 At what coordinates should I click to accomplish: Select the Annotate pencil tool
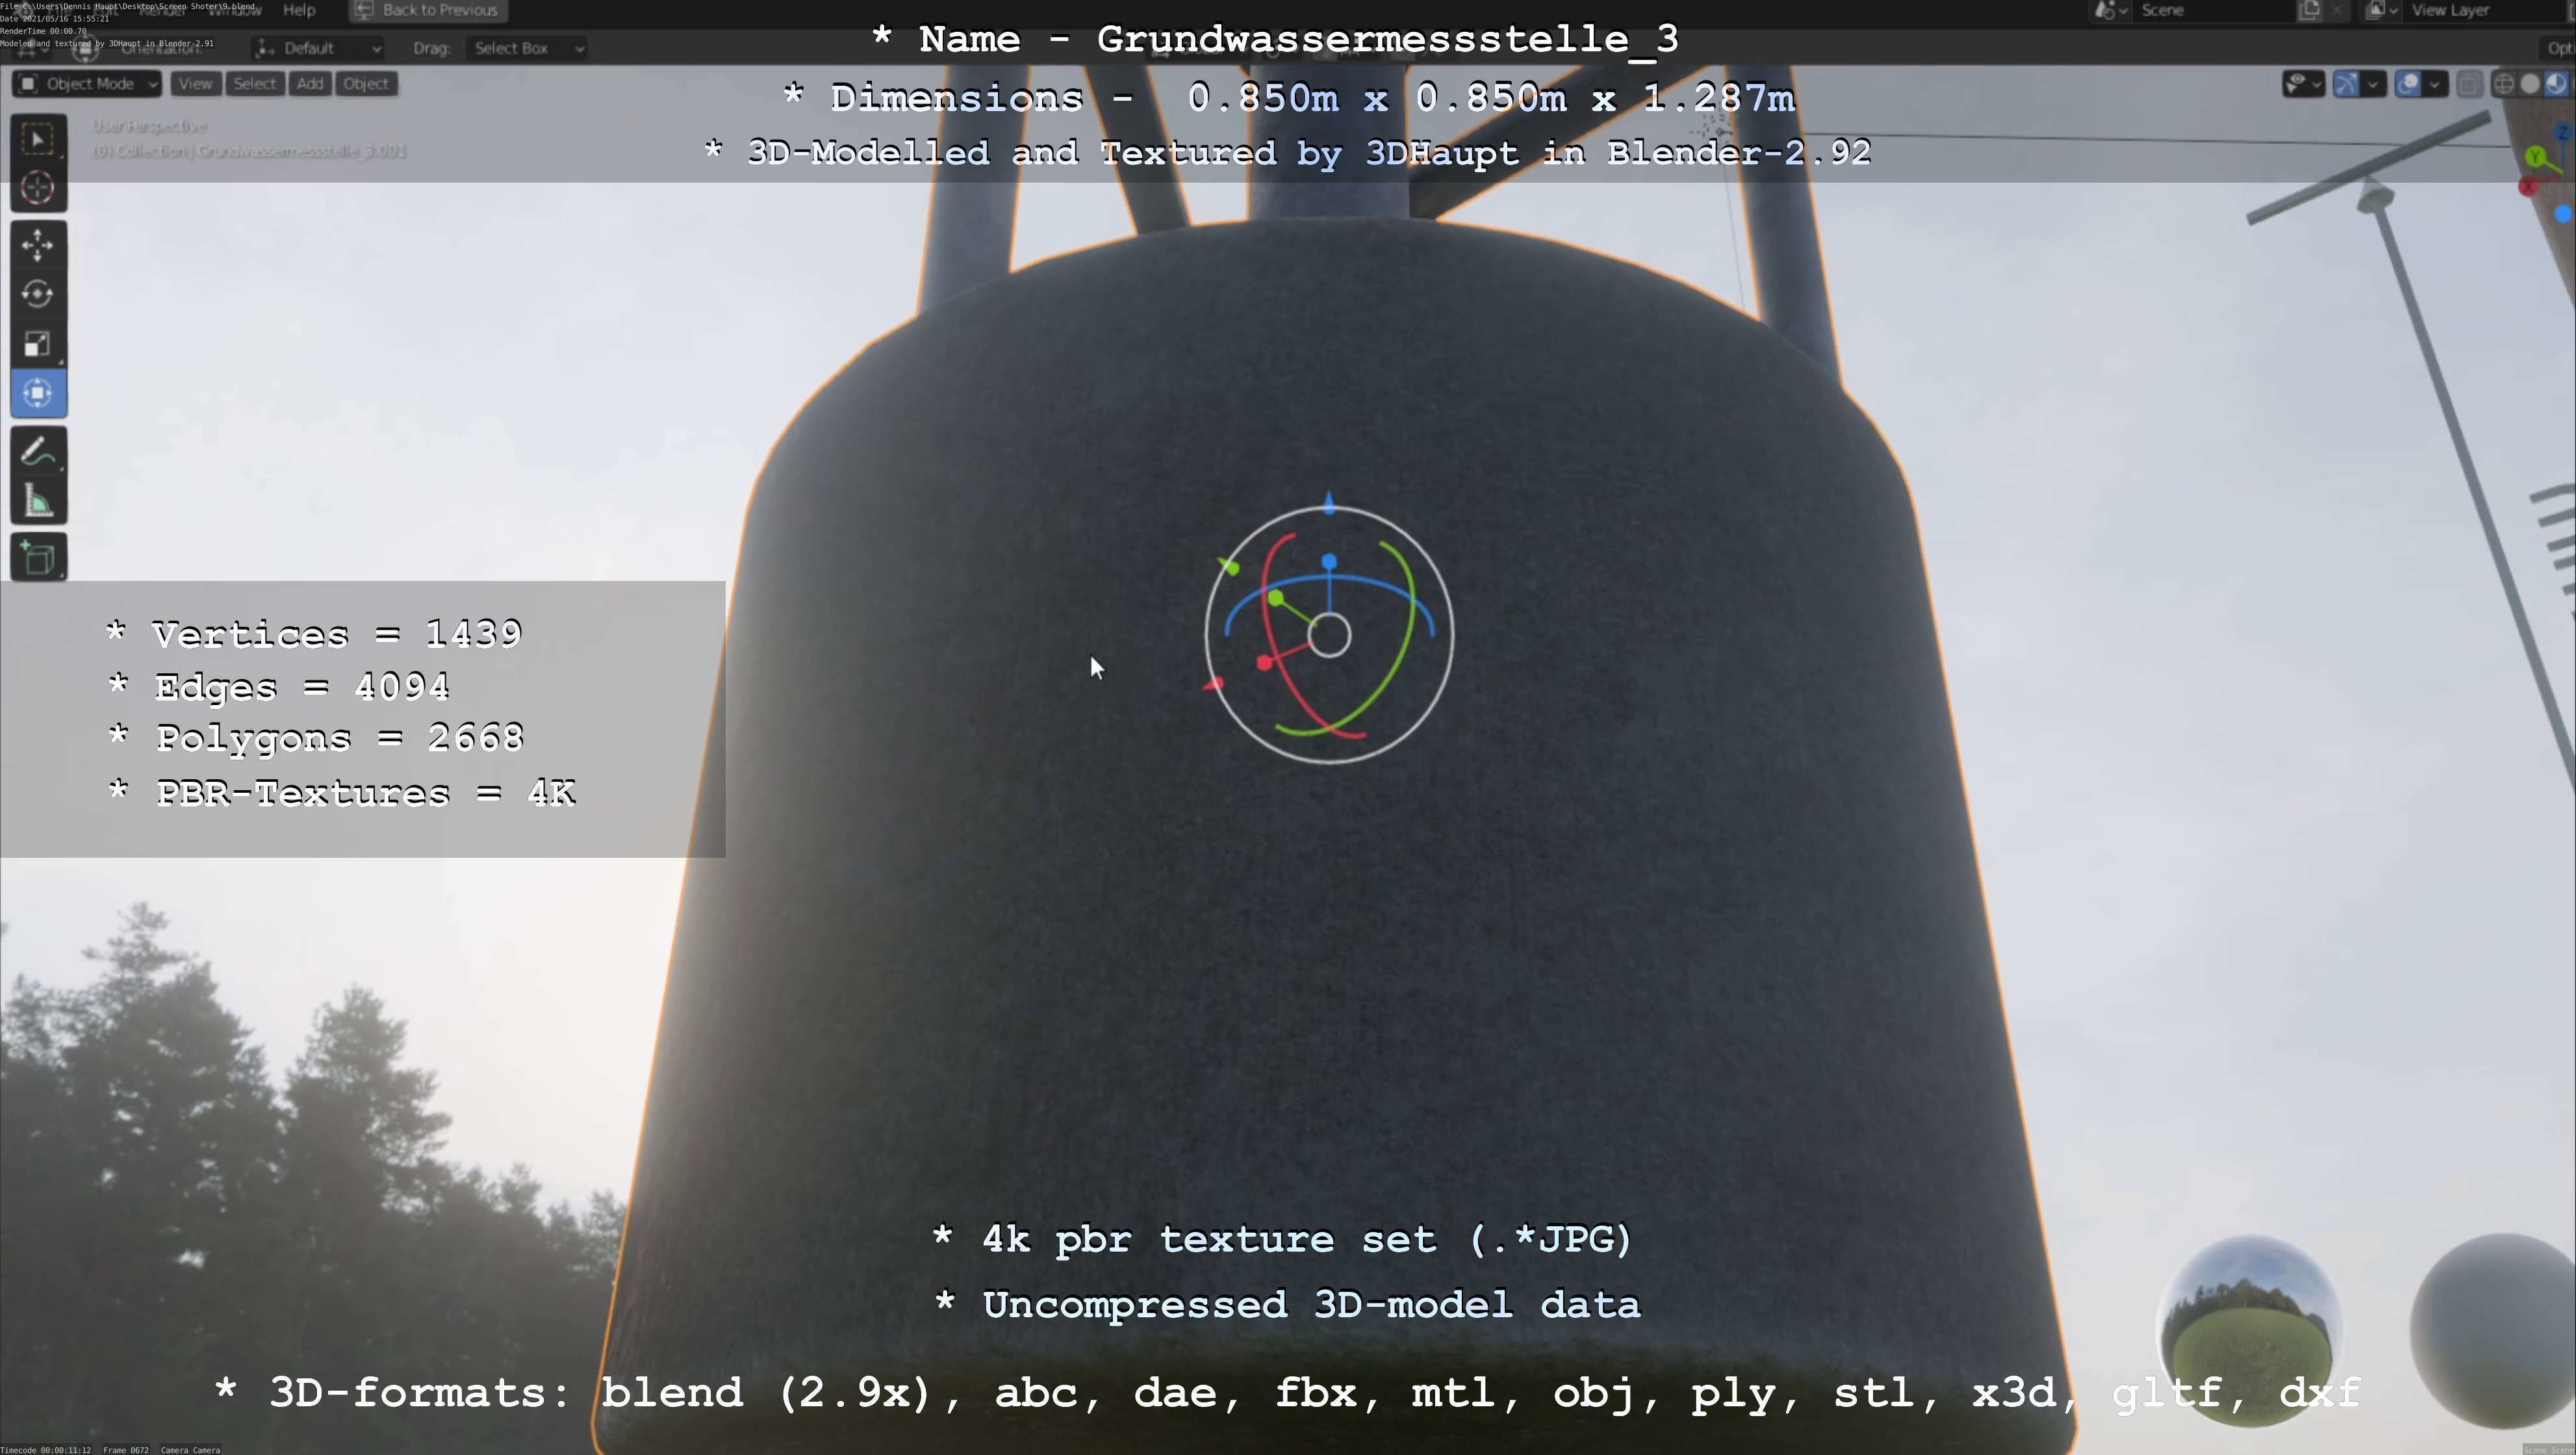click(x=38, y=453)
